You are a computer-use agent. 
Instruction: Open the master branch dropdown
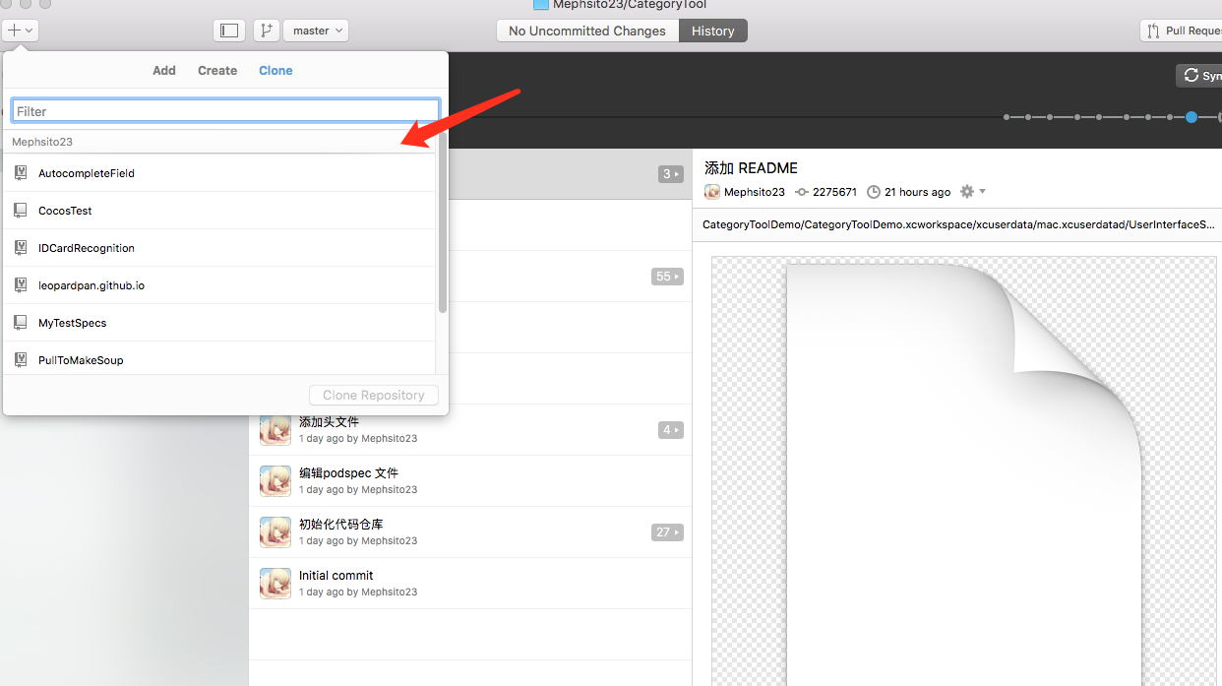tap(316, 31)
